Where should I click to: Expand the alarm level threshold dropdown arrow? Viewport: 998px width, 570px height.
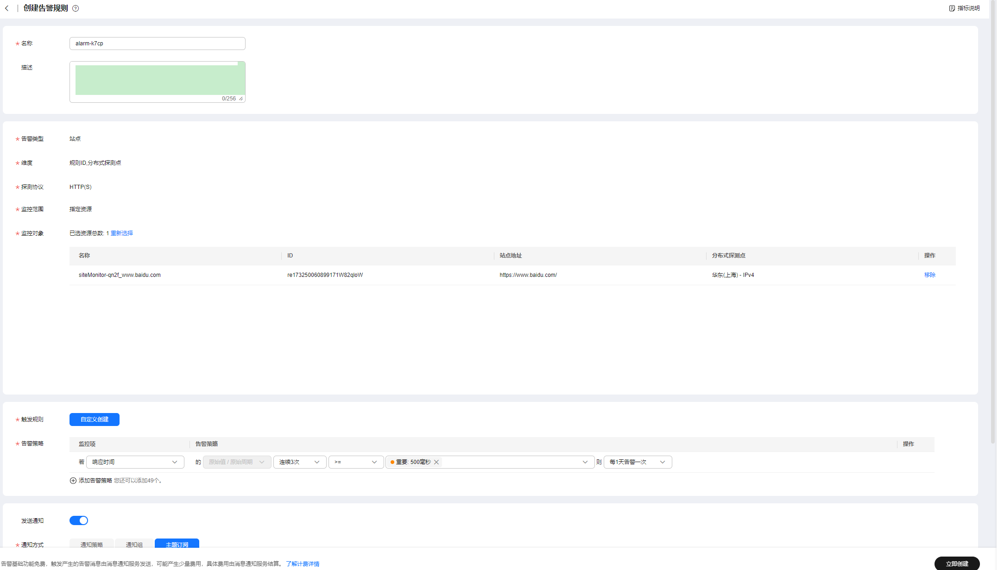(x=585, y=462)
